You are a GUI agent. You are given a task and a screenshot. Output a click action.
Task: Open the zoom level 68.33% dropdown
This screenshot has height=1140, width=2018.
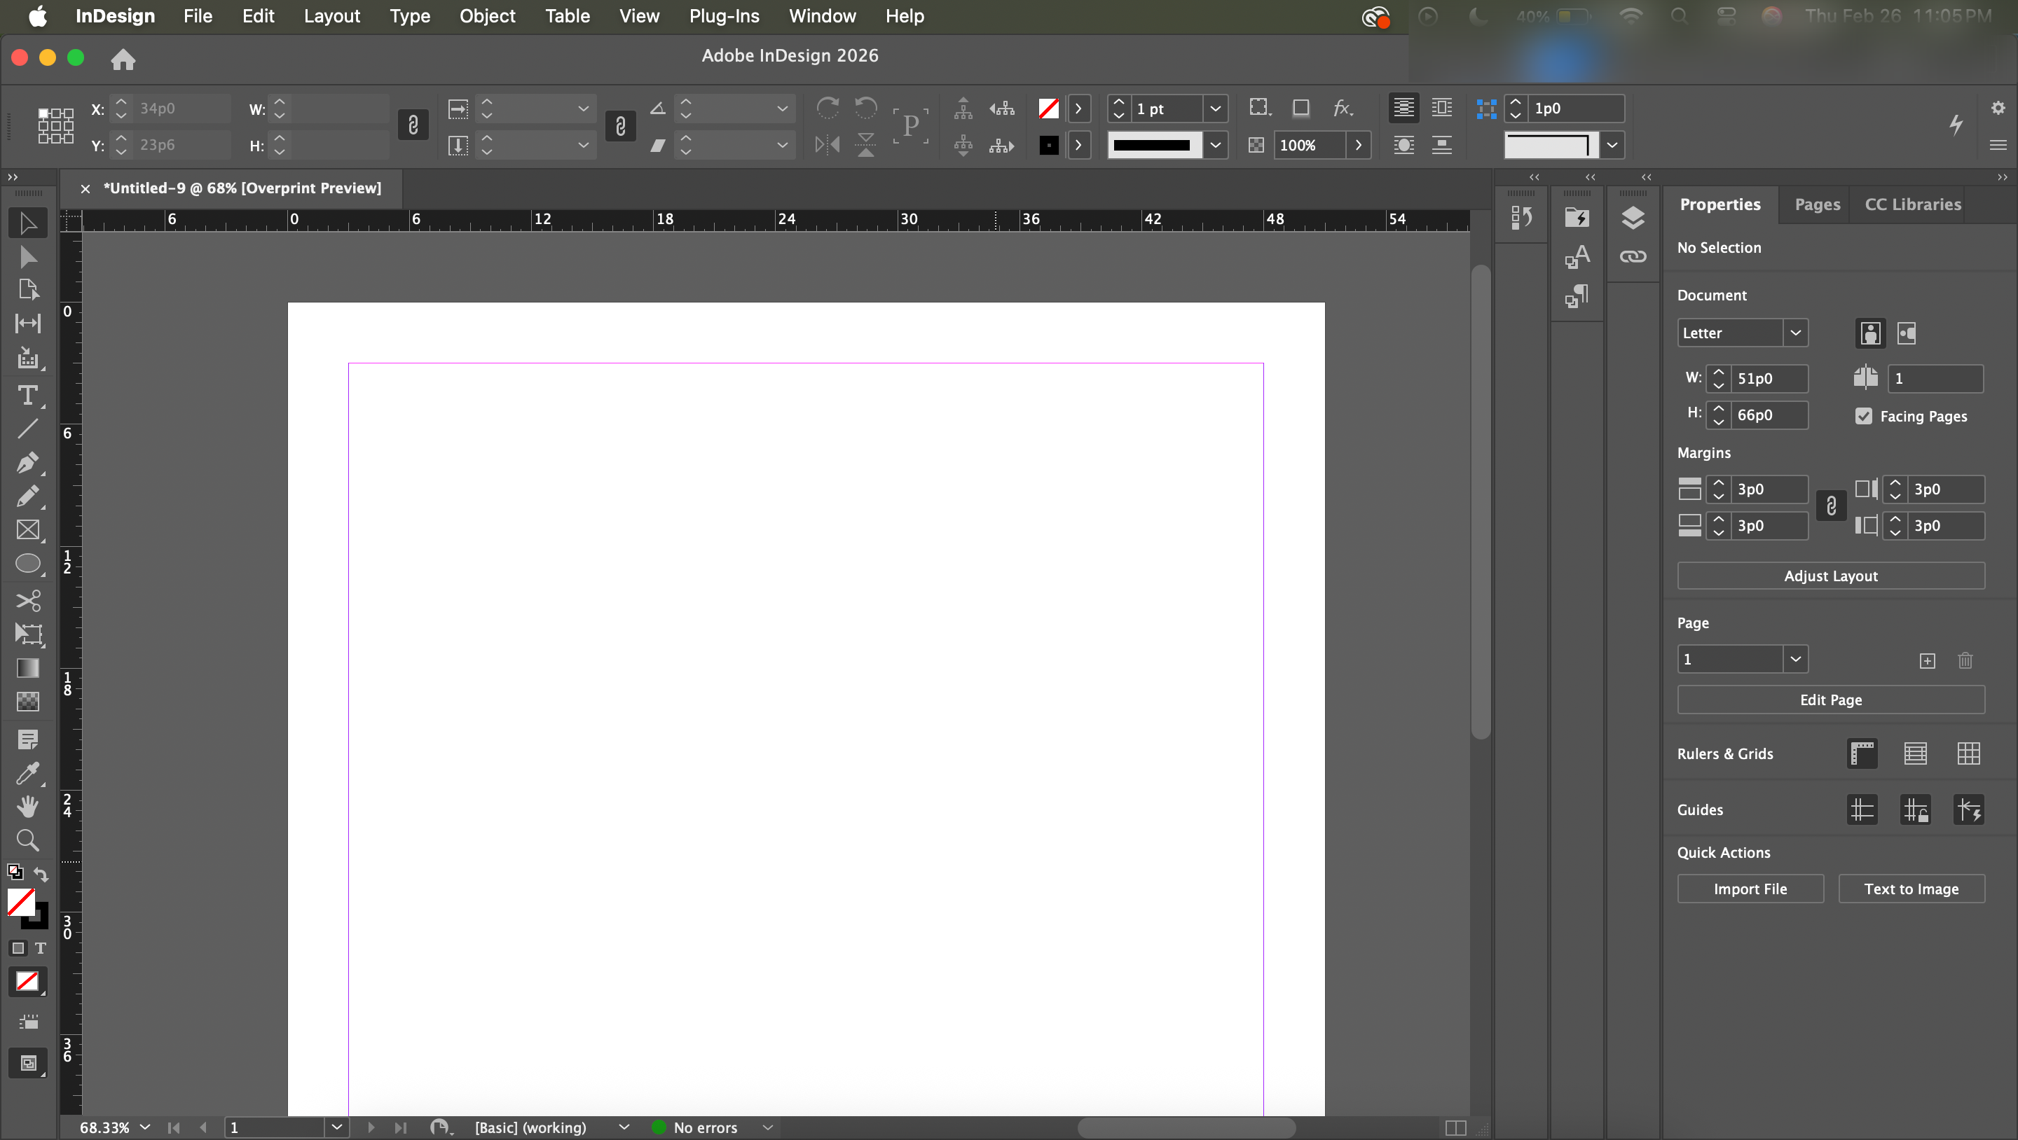tap(145, 1127)
